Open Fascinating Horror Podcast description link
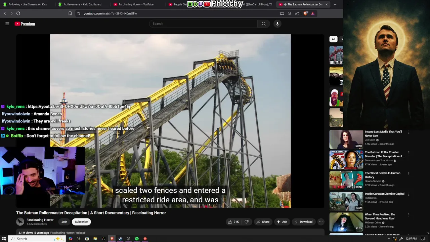 pyautogui.click(x=68, y=233)
